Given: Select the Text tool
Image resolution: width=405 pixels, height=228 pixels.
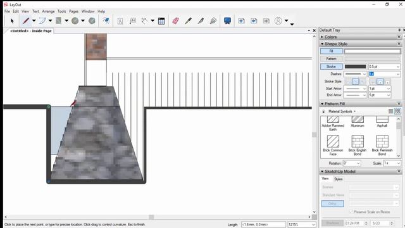Looking at the screenshot, I should click(120, 21).
